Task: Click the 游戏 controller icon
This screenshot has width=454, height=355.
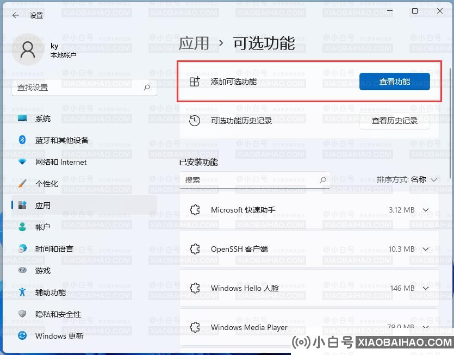Action: tap(22, 270)
